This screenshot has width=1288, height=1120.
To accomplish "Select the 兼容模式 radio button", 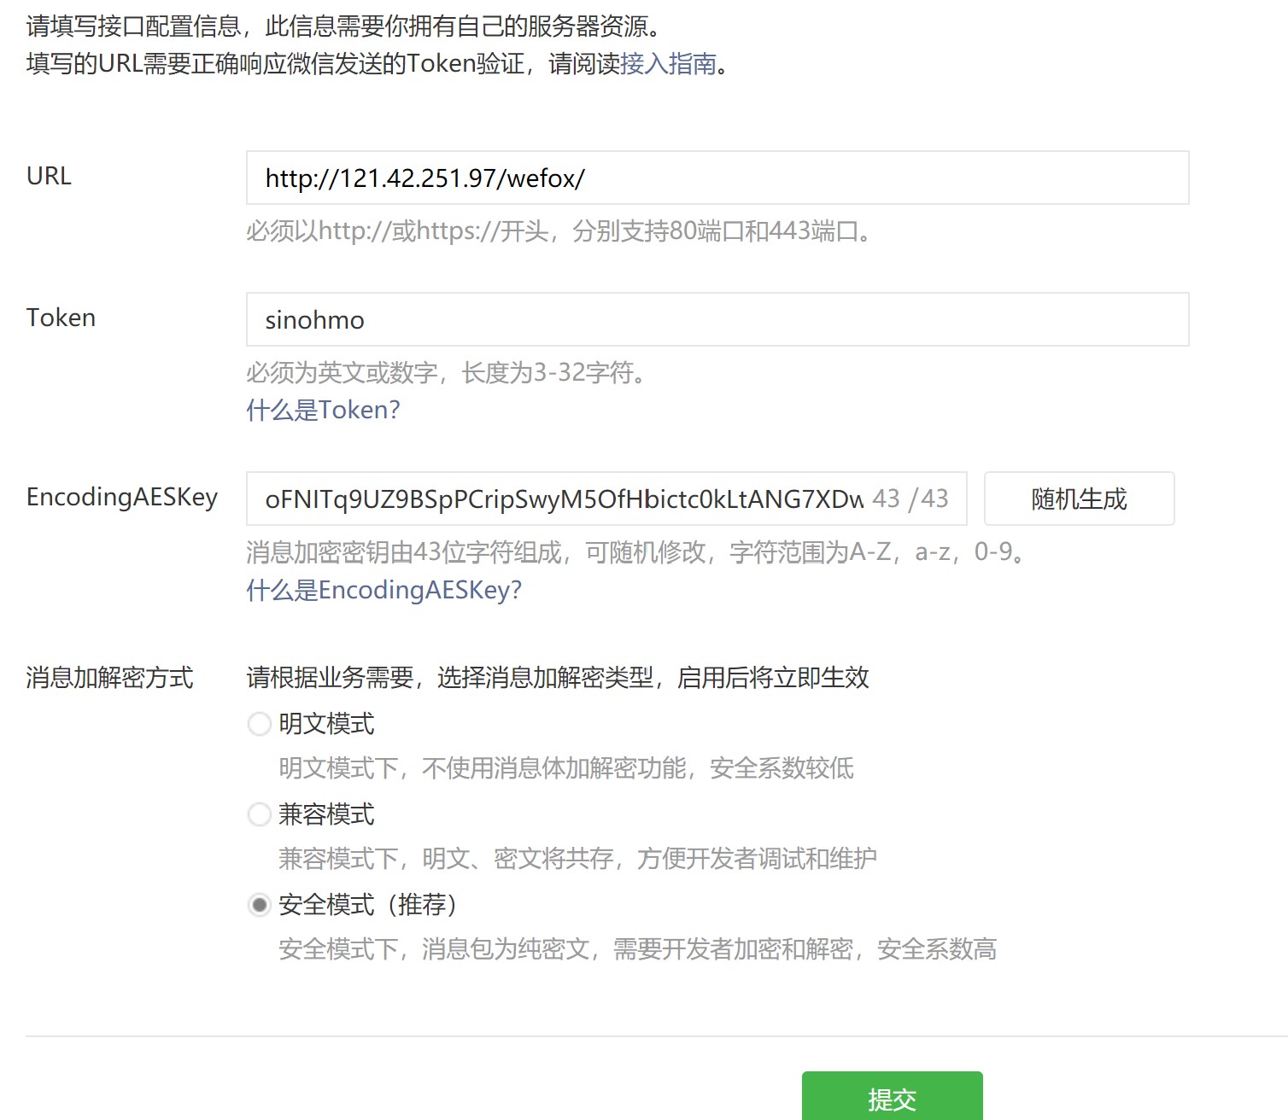I will (260, 814).
